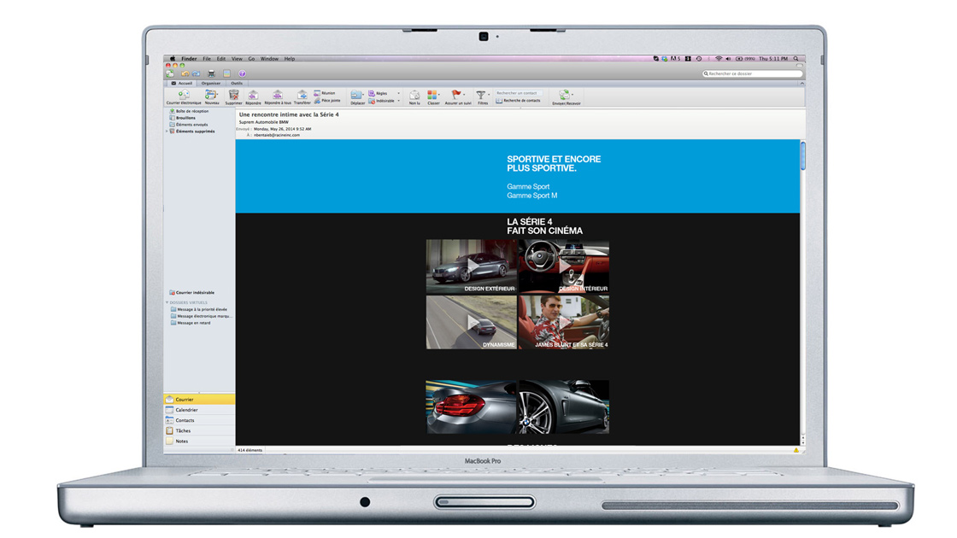
Task: Click the Rechercher un contact field
Action: pyautogui.click(x=518, y=93)
